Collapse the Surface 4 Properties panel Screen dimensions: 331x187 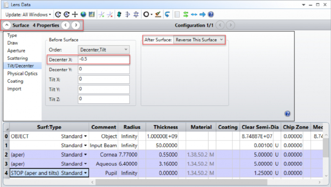7,25
